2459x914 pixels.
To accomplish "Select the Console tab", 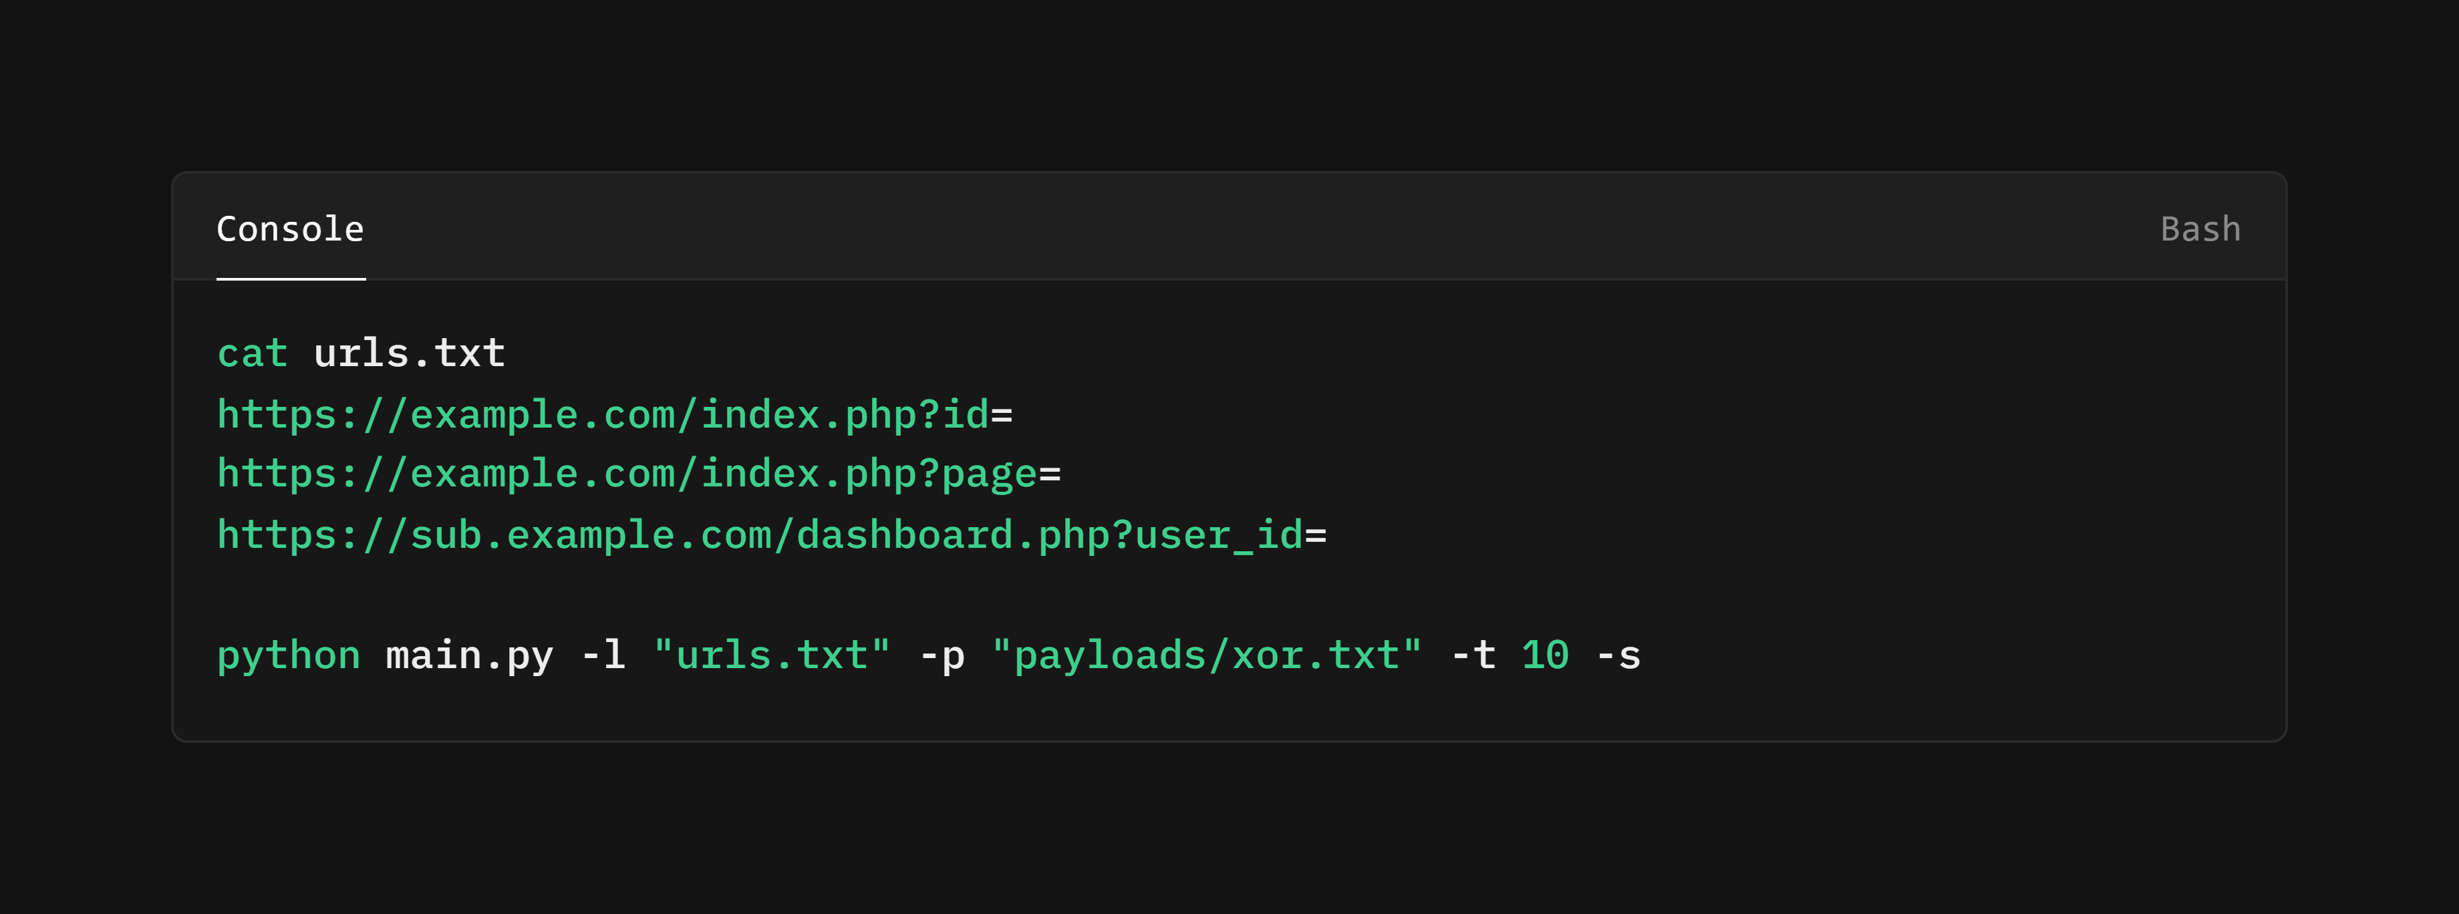I will tap(290, 229).
